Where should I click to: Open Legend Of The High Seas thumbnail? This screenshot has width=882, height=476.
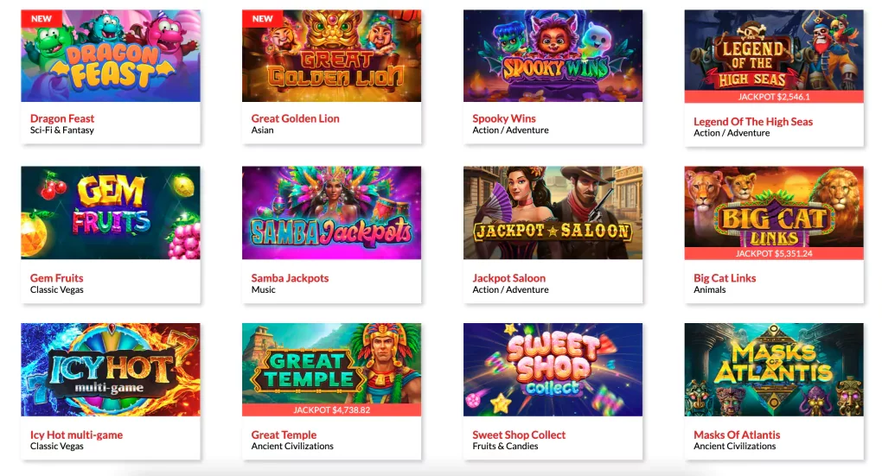click(774, 50)
